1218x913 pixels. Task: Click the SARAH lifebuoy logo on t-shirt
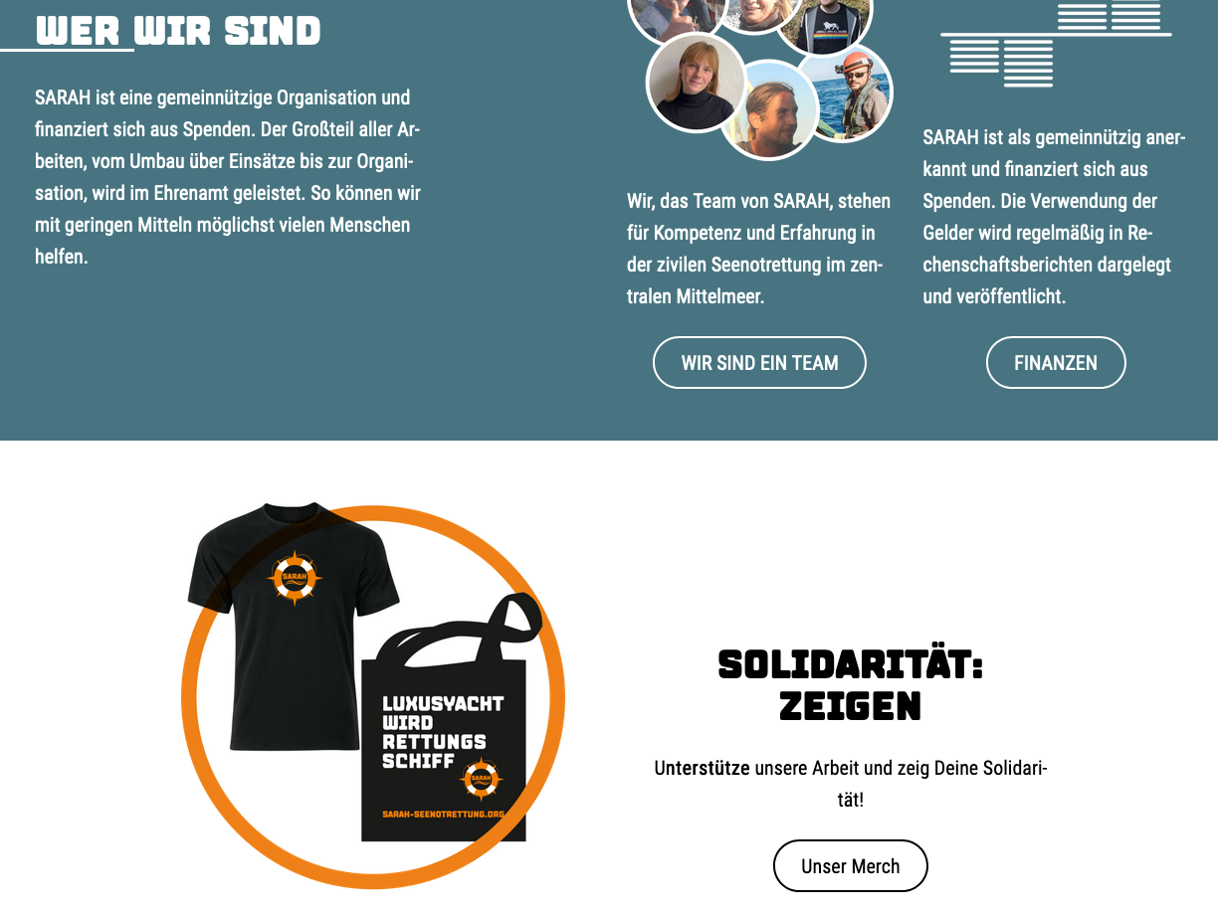pos(294,577)
